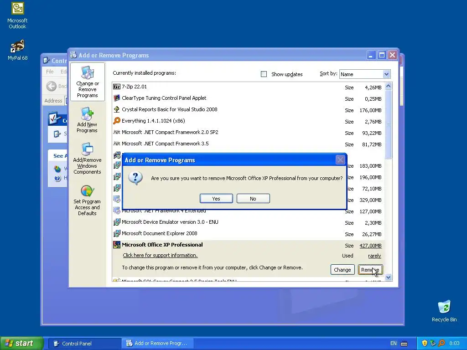Open the File menu in Control Panel window

(x=50, y=72)
